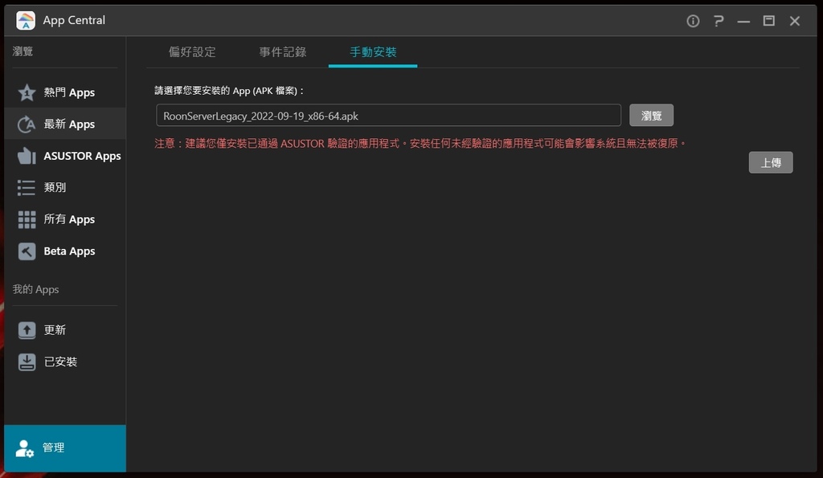Switch to the 偏好設定 tab

[x=192, y=52]
